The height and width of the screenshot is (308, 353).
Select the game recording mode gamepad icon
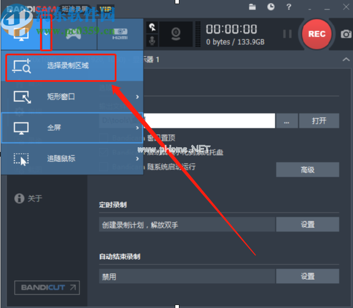tap(74, 34)
